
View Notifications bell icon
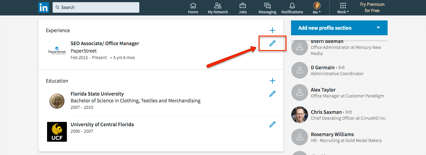coord(292,8)
